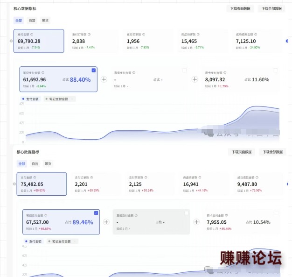Check checkbox on lower gray 直播支付金额 card
The height and width of the screenshot is (277, 292).
tap(187, 213)
